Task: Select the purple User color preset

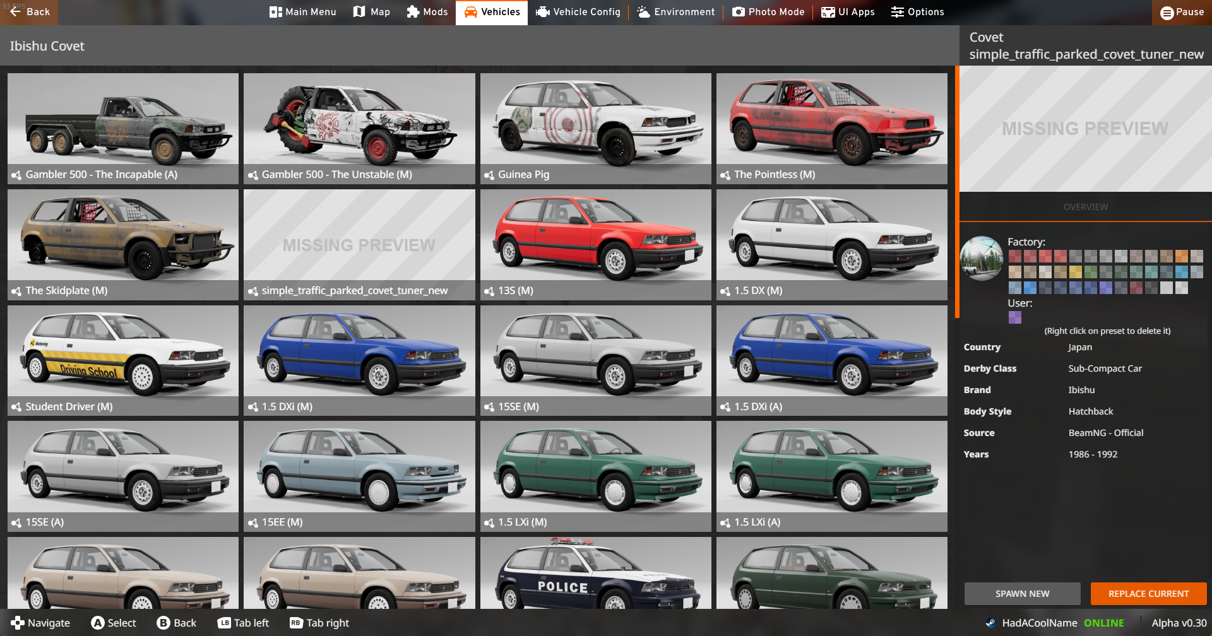Action: [x=1015, y=317]
